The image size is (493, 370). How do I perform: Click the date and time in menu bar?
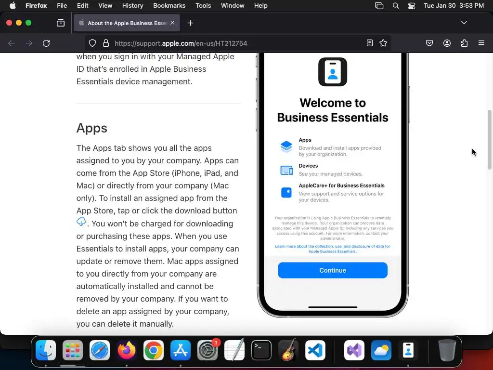pyautogui.click(x=454, y=5)
